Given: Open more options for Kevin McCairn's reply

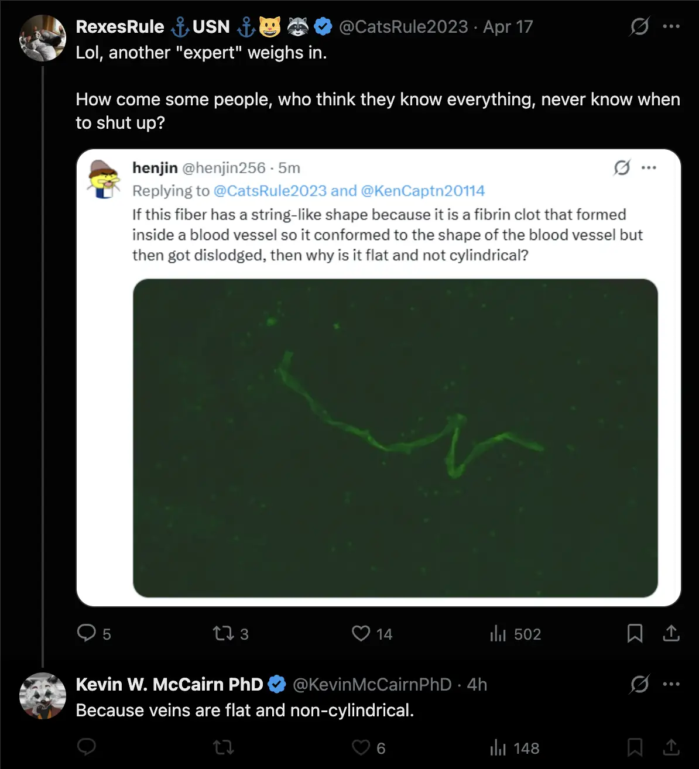Looking at the screenshot, I should click(671, 684).
